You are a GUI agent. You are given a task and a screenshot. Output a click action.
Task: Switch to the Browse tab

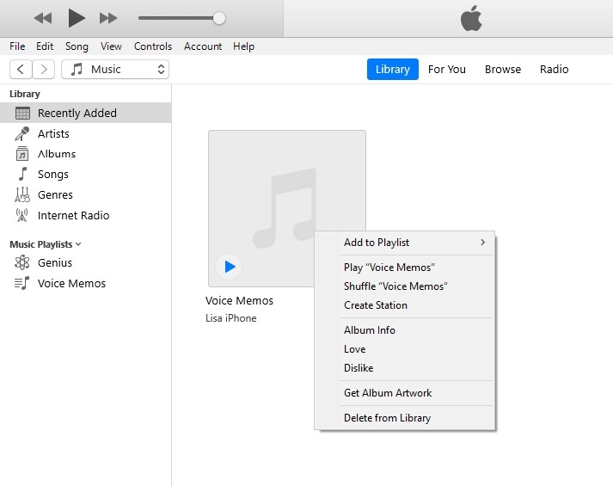point(503,69)
